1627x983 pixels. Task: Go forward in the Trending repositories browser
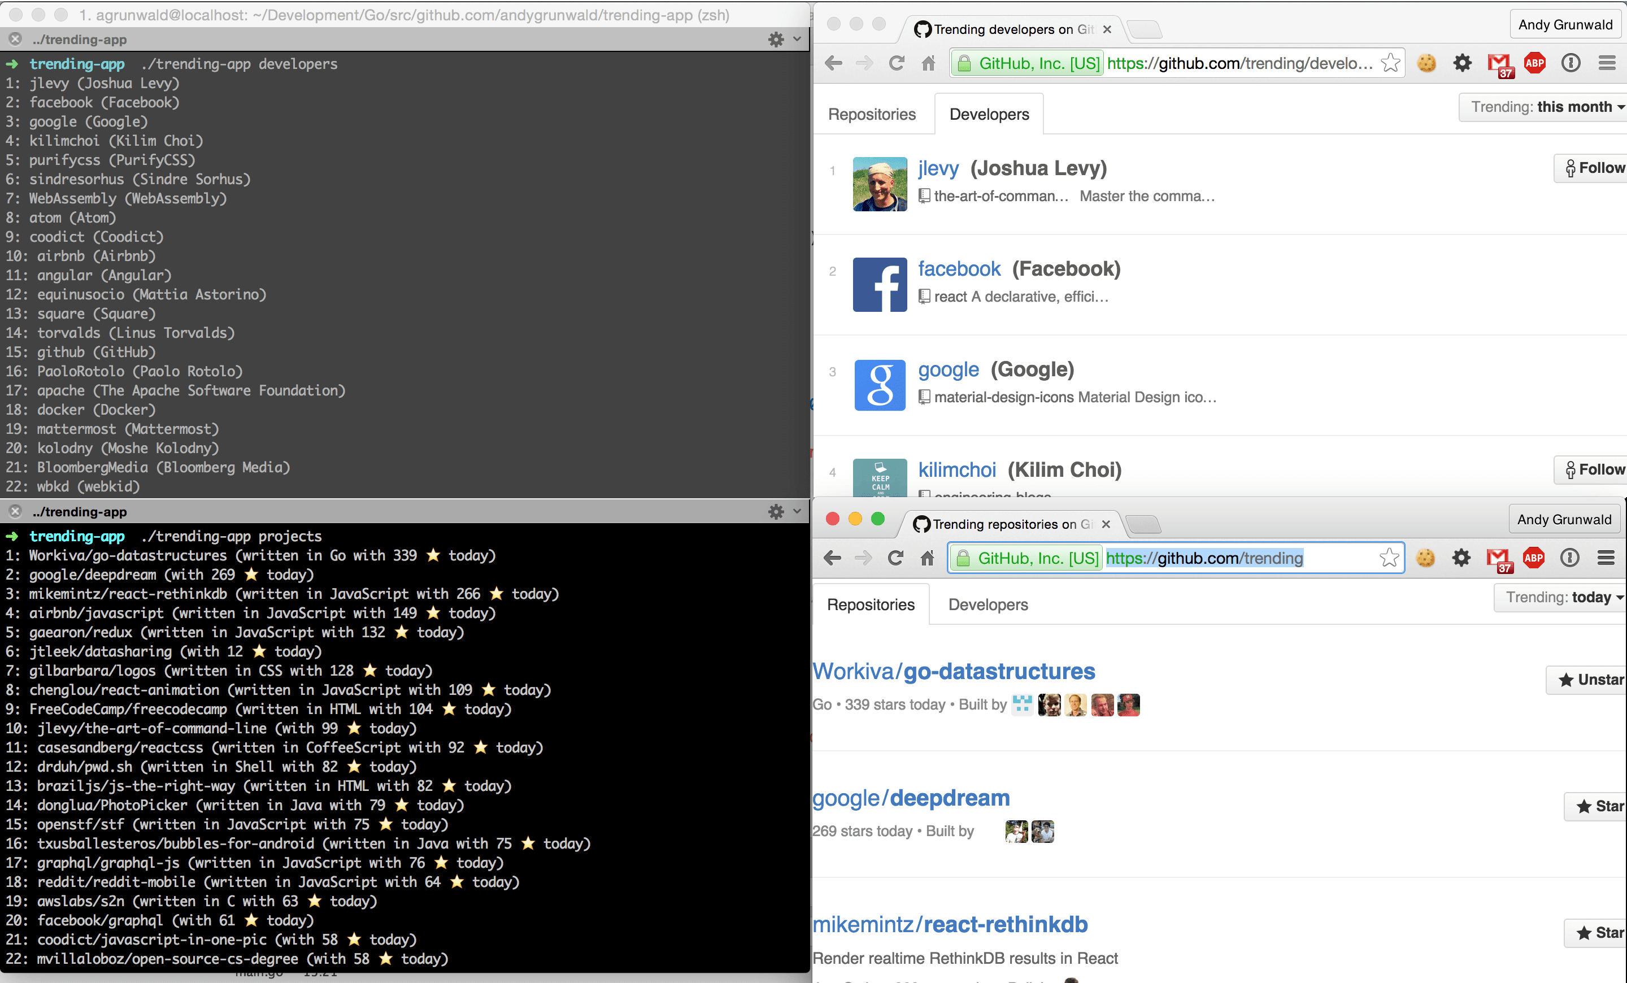coord(864,558)
